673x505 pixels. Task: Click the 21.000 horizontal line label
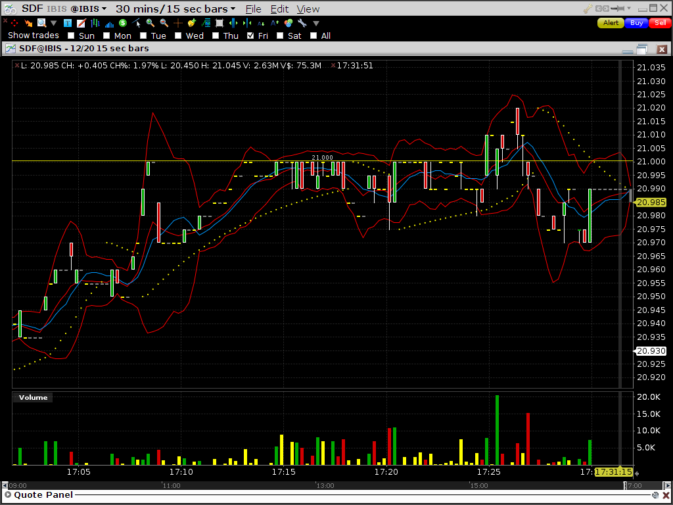(x=322, y=158)
